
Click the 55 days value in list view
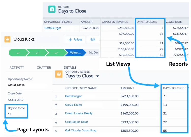click(x=165, y=131)
